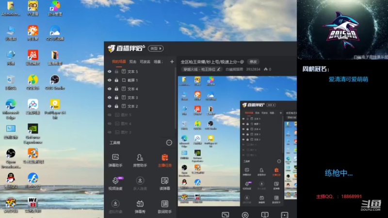
Task: Select the 文本 3 source row
Action: click(140, 97)
